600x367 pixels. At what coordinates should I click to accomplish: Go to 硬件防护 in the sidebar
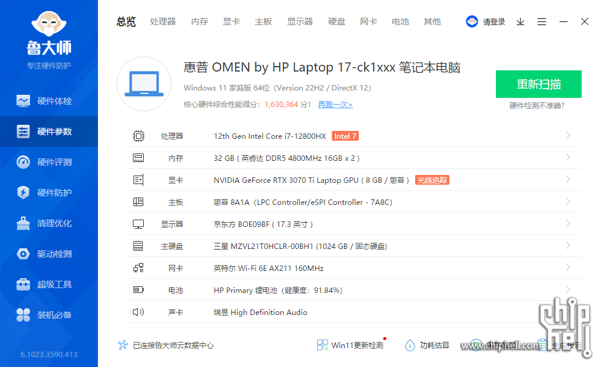coord(49,193)
